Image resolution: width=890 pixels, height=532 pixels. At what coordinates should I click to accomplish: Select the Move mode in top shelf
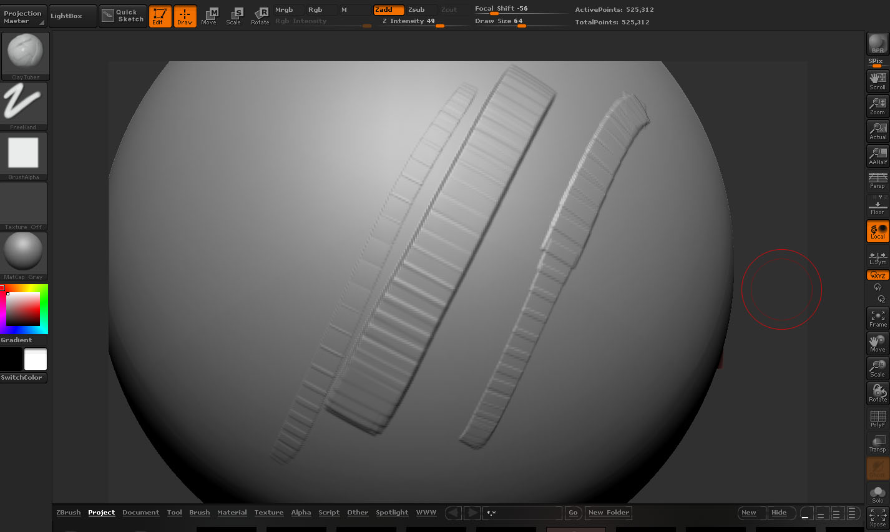[209, 17]
